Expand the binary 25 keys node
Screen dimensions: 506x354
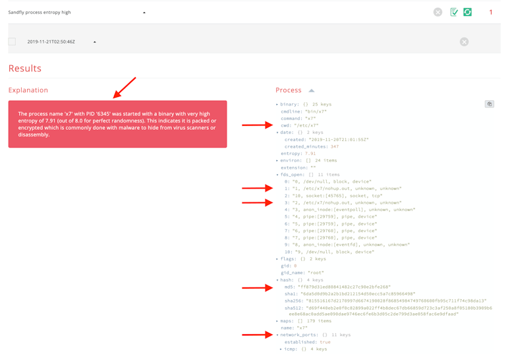[x=277, y=104]
